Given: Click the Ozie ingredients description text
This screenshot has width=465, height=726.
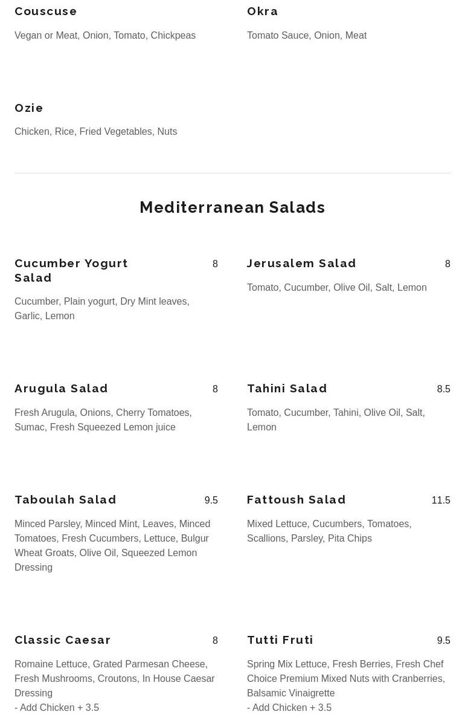Looking at the screenshot, I should pyautogui.click(x=95, y=132).
